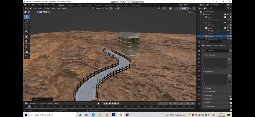Toggle the light collection exclude checkbox

(225, 23)
